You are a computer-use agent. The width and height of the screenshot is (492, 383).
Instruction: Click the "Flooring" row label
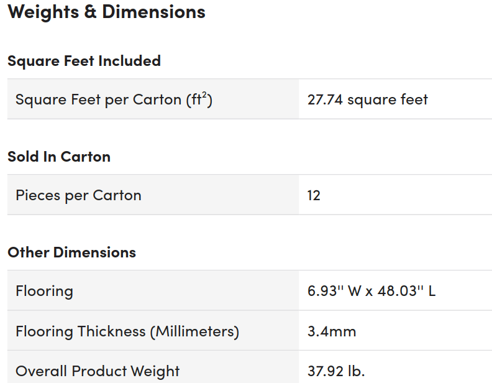point(44,291)
